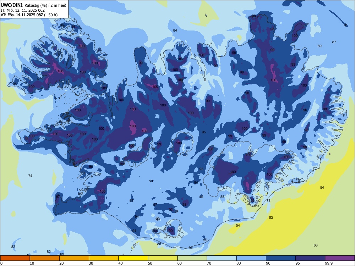Click the purple above-99.9 legend swatch
Screen dimensions: 355x266
(340, 258)
